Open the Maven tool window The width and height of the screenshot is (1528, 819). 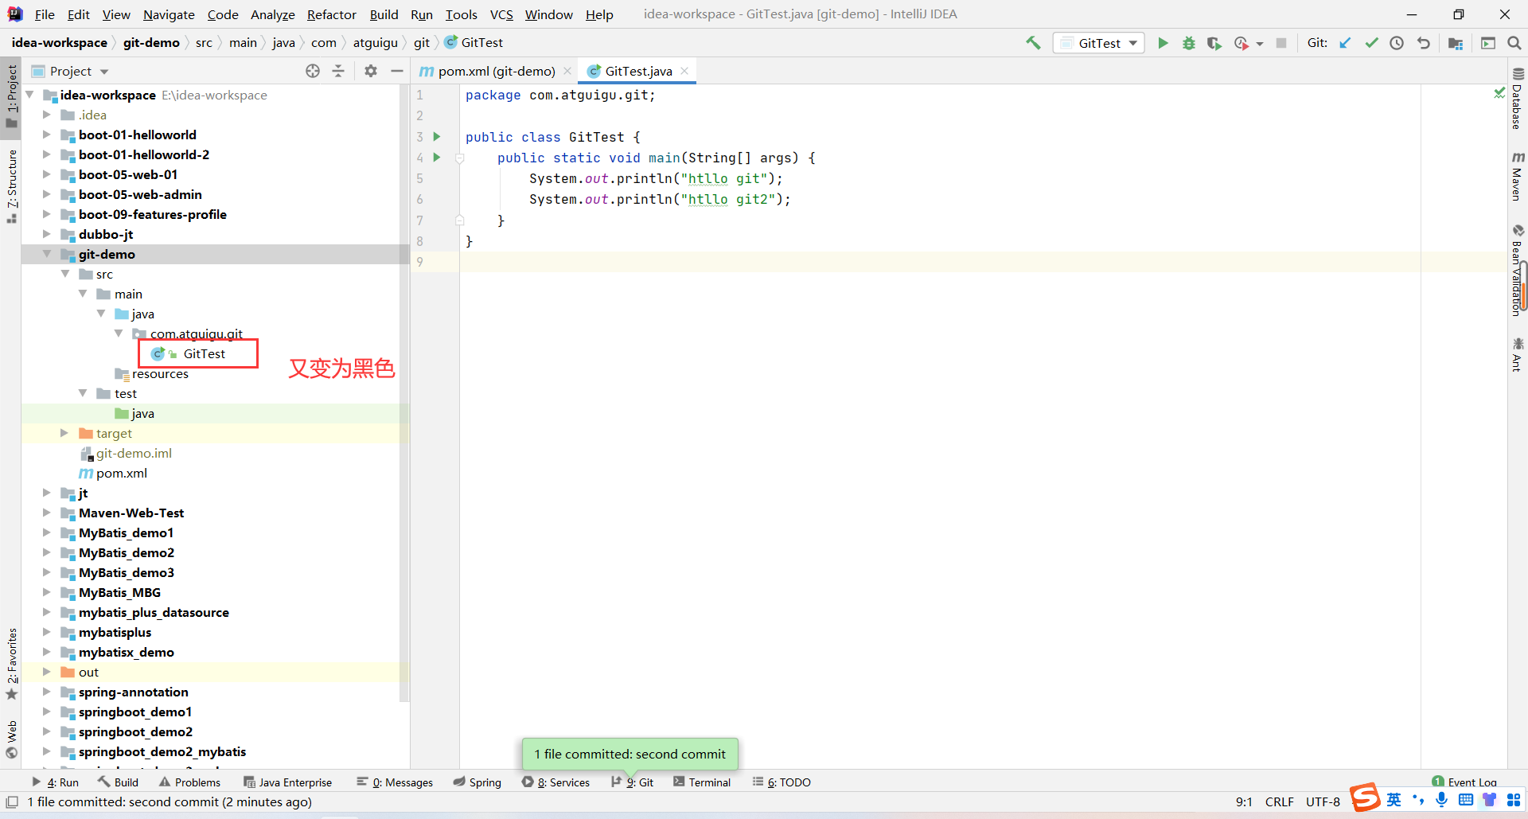[1518, 176]
